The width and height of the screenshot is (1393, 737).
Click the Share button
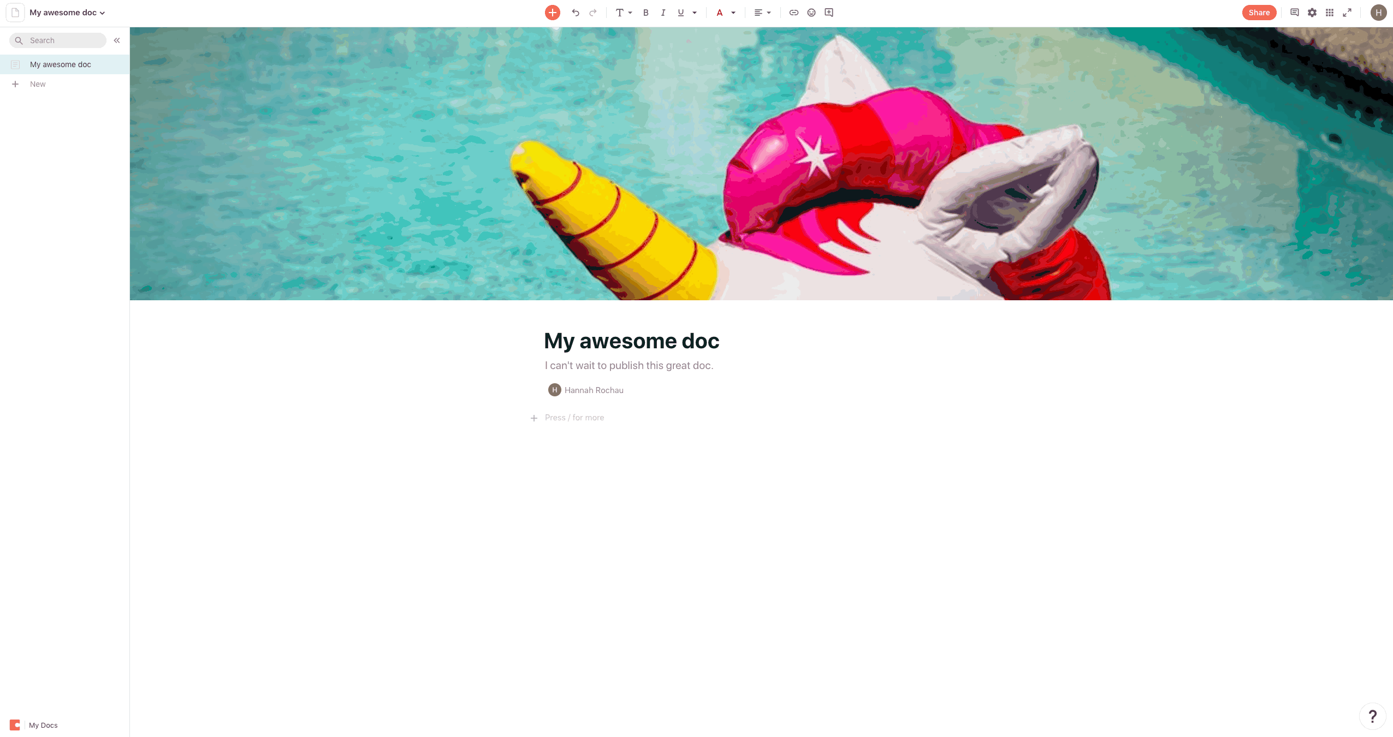pyautogui.click(x=1259, y=13)
